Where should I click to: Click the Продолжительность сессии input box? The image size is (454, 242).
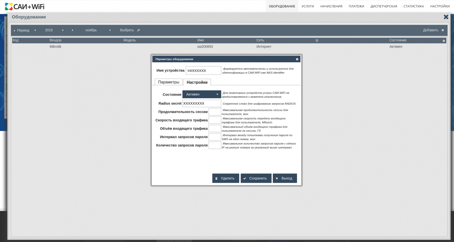pos(215,112)
